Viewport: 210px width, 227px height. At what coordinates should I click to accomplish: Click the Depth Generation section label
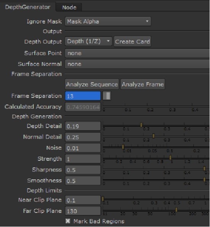point(37,117)
